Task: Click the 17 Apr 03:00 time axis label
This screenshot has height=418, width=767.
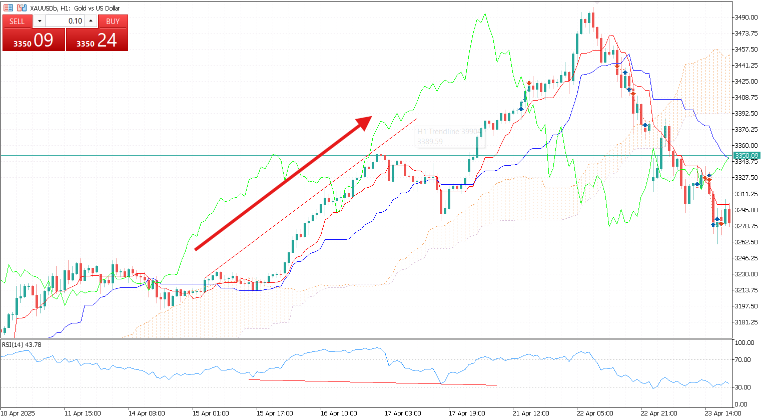Action: pos(403,413)
